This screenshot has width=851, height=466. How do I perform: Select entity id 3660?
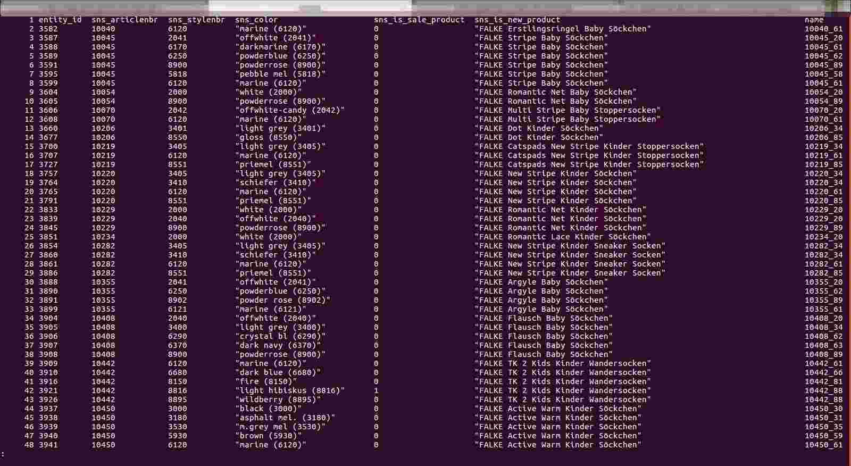coord(48,128)
